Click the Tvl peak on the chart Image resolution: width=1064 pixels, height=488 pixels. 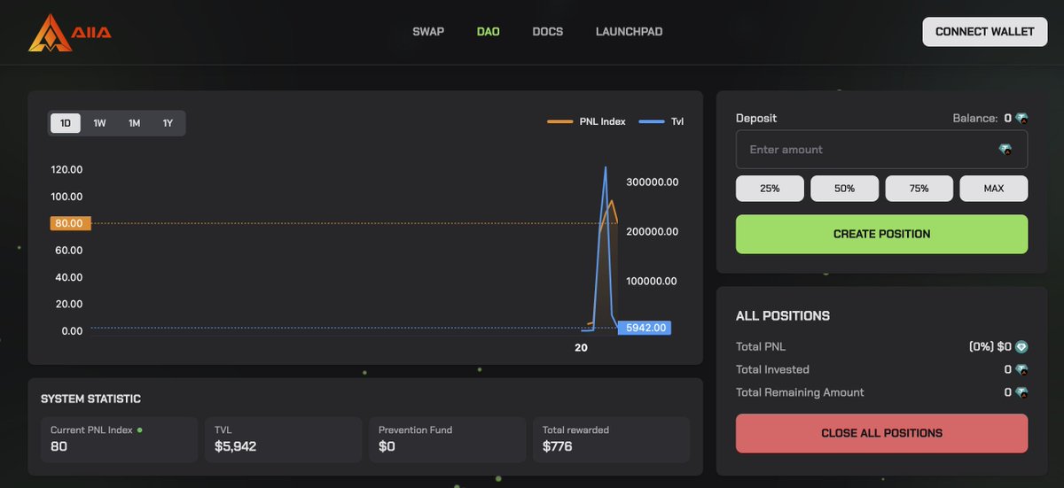coord(606,167)
